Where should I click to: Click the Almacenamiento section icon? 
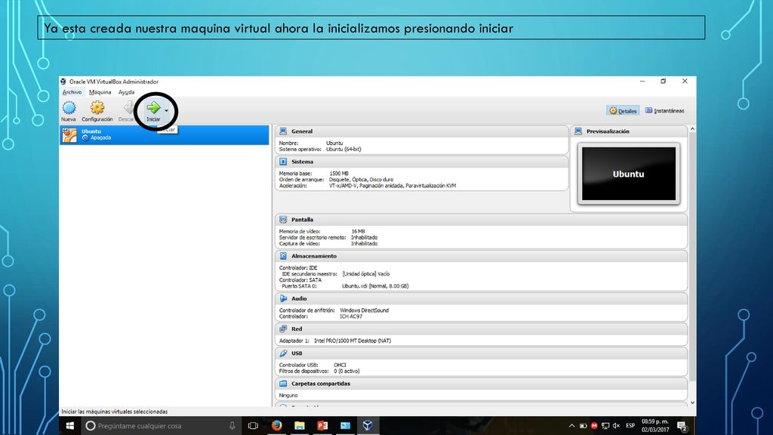pyautogui.click(x=283, y=256)
